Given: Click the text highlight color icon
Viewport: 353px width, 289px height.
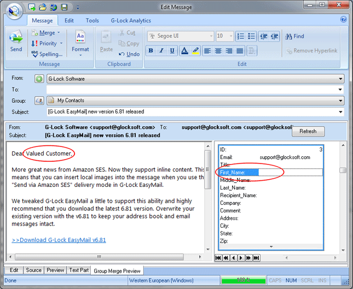Looking at the screenshot, I should (195, 51).
